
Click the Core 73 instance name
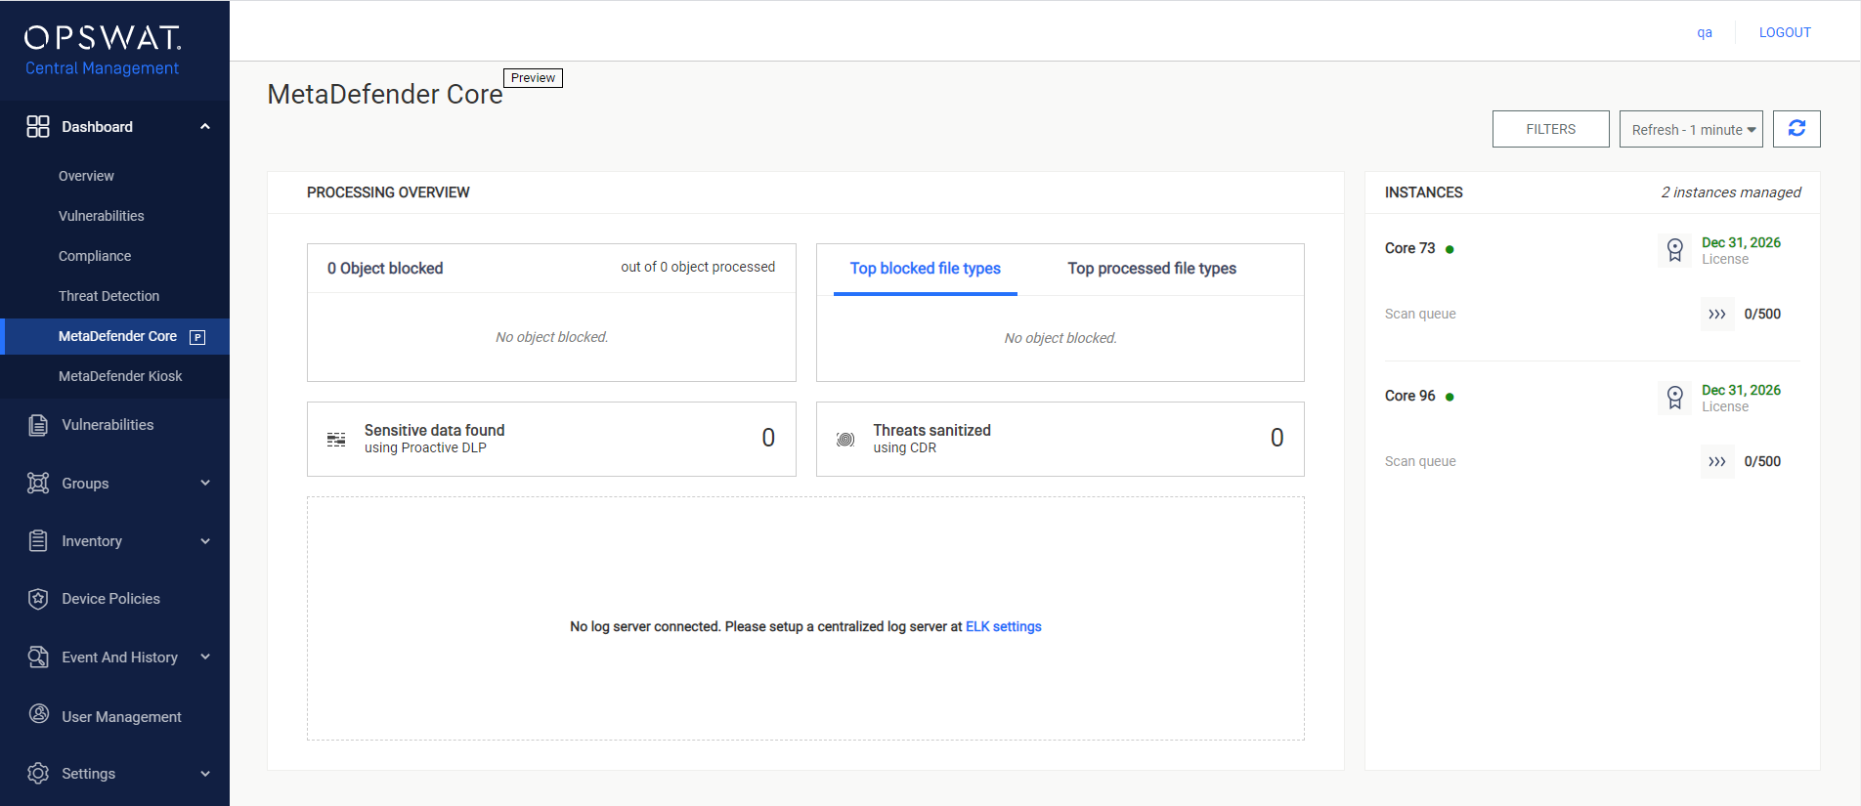pos(1409,248)
